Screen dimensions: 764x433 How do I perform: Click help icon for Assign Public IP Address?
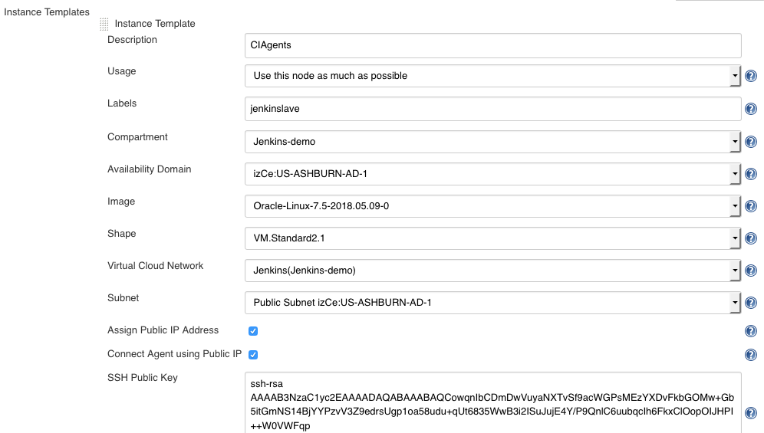751,331
